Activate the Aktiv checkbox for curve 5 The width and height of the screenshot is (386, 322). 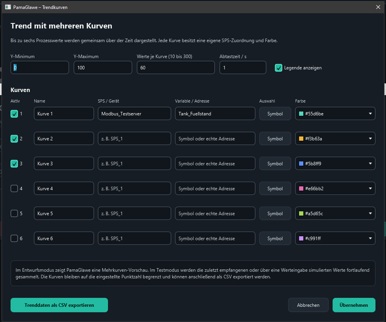[14, 214]
